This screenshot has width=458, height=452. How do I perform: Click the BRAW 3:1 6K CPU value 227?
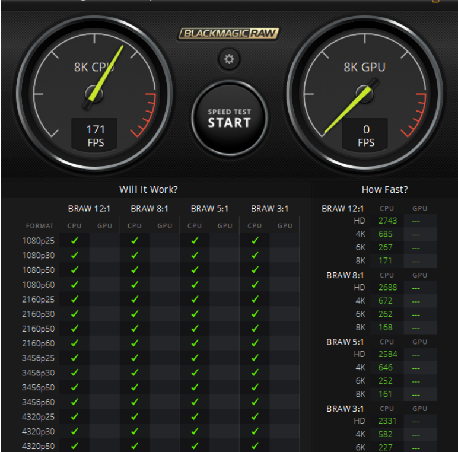pos(385,448)
